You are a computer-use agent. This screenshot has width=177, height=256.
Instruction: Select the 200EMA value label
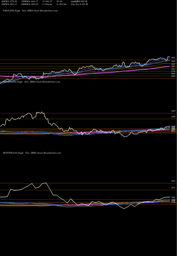30,4
